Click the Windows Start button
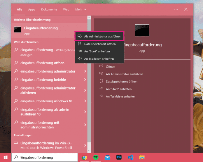The image size is (203, 162). [x=5, y=157]
